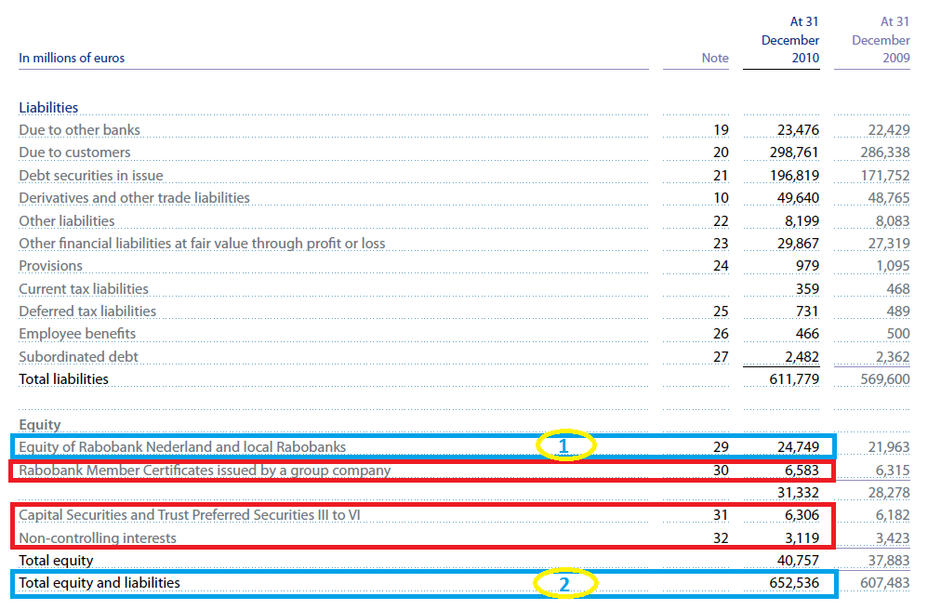This screenshot has width=928, height=610.
Task: Select the value 196,819 in 2010 column
Action: 794,176
